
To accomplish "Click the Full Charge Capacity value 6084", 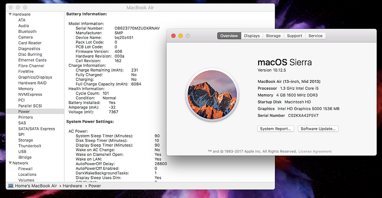I will click(x=136, y=84).
